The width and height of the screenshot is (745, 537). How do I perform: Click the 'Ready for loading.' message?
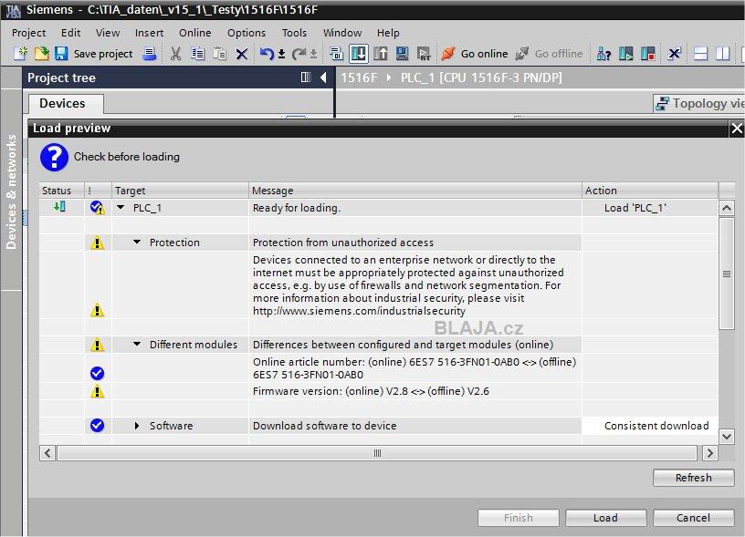point(297,208)
